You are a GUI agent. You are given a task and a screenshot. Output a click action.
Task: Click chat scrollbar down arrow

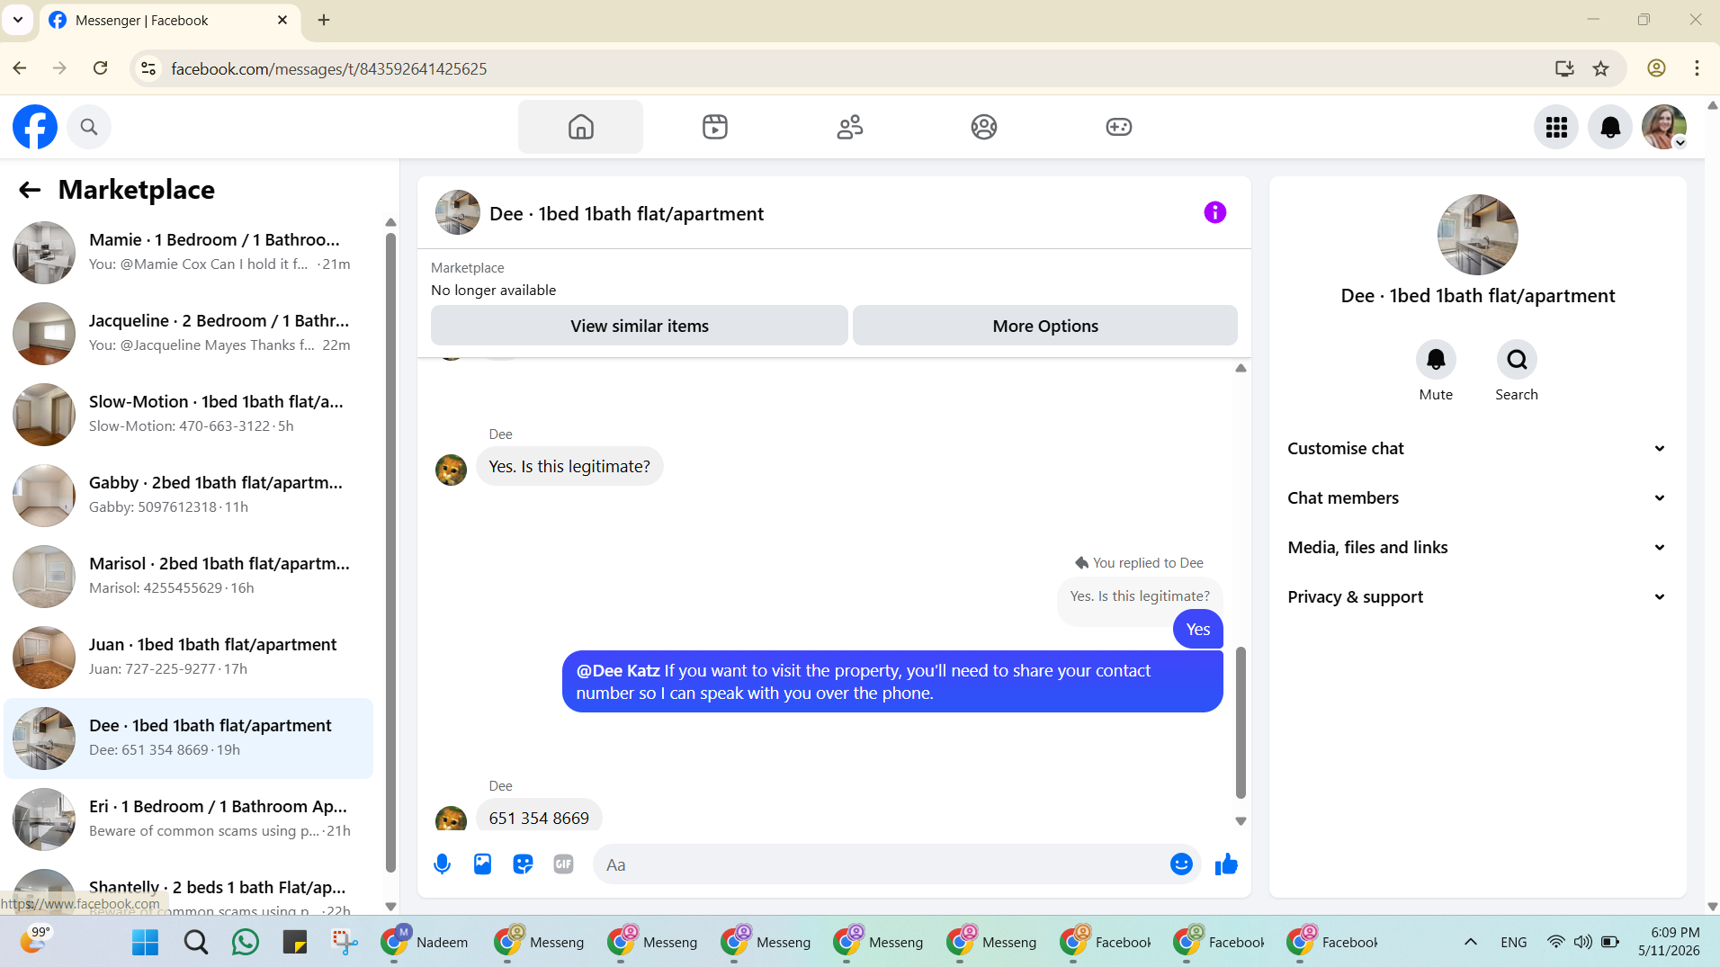click(1241, 821)
